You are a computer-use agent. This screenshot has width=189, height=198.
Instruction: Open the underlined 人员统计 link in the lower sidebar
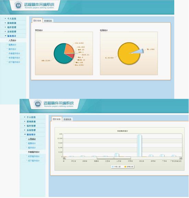[x=32, y=139]
